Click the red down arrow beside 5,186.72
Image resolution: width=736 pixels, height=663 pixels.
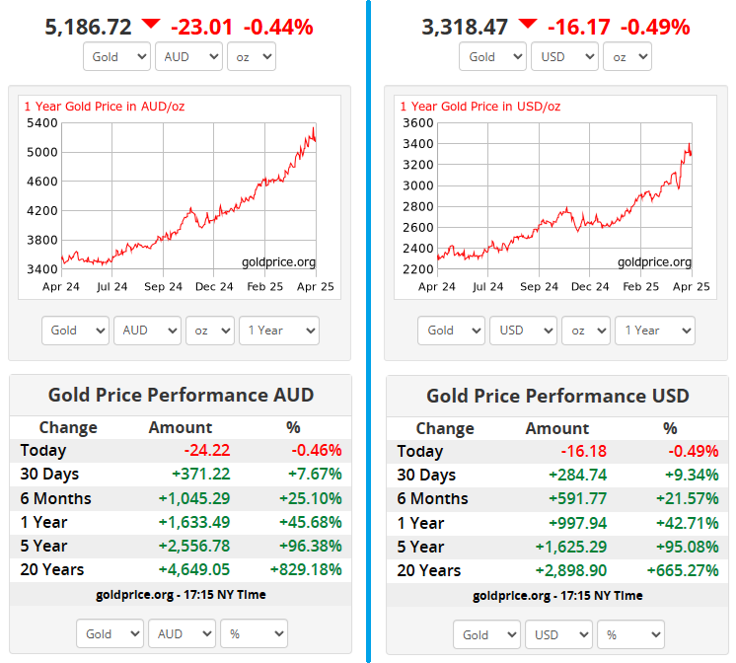(150, 24)
